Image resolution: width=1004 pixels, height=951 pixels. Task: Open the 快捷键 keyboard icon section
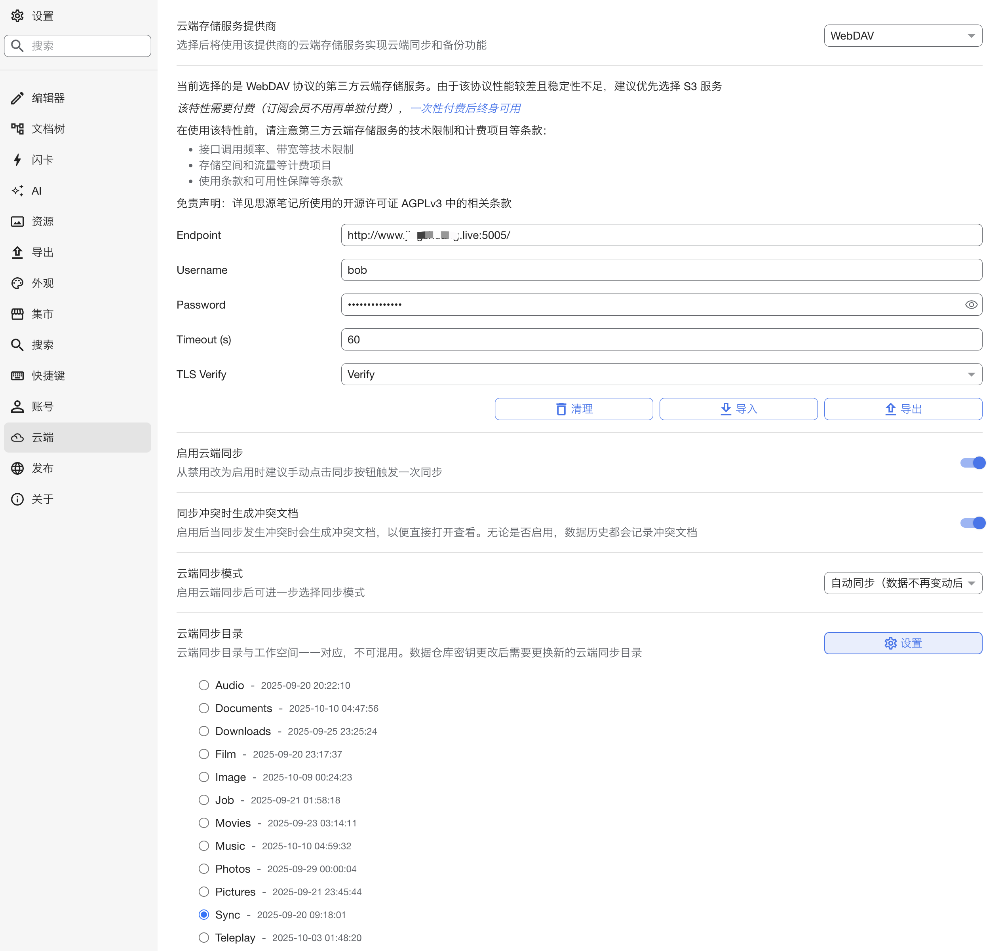pos(17,376)
